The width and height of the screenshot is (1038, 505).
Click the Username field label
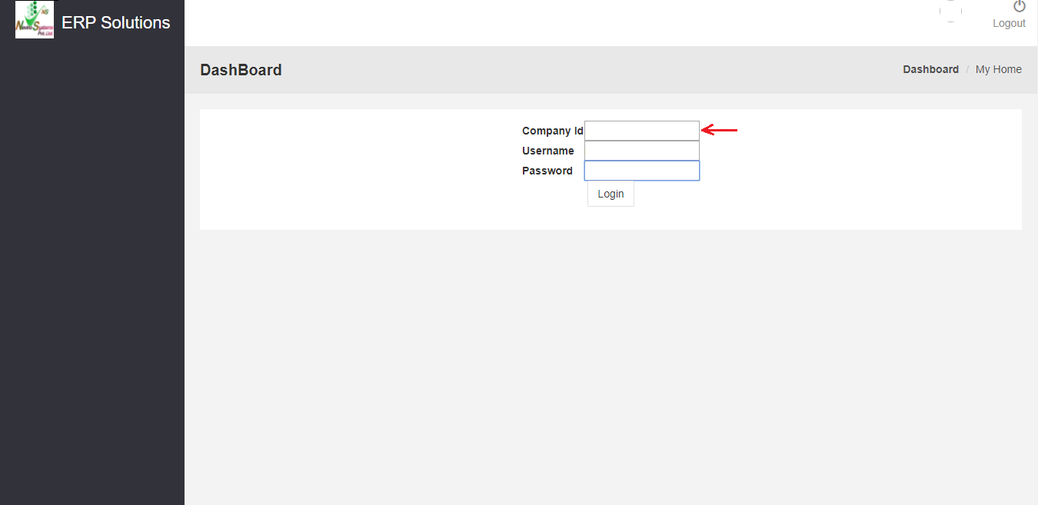tap(547, 151)
